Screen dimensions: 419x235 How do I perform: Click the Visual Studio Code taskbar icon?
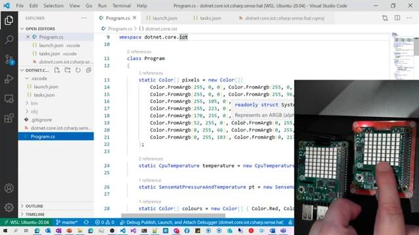point(122,230)
